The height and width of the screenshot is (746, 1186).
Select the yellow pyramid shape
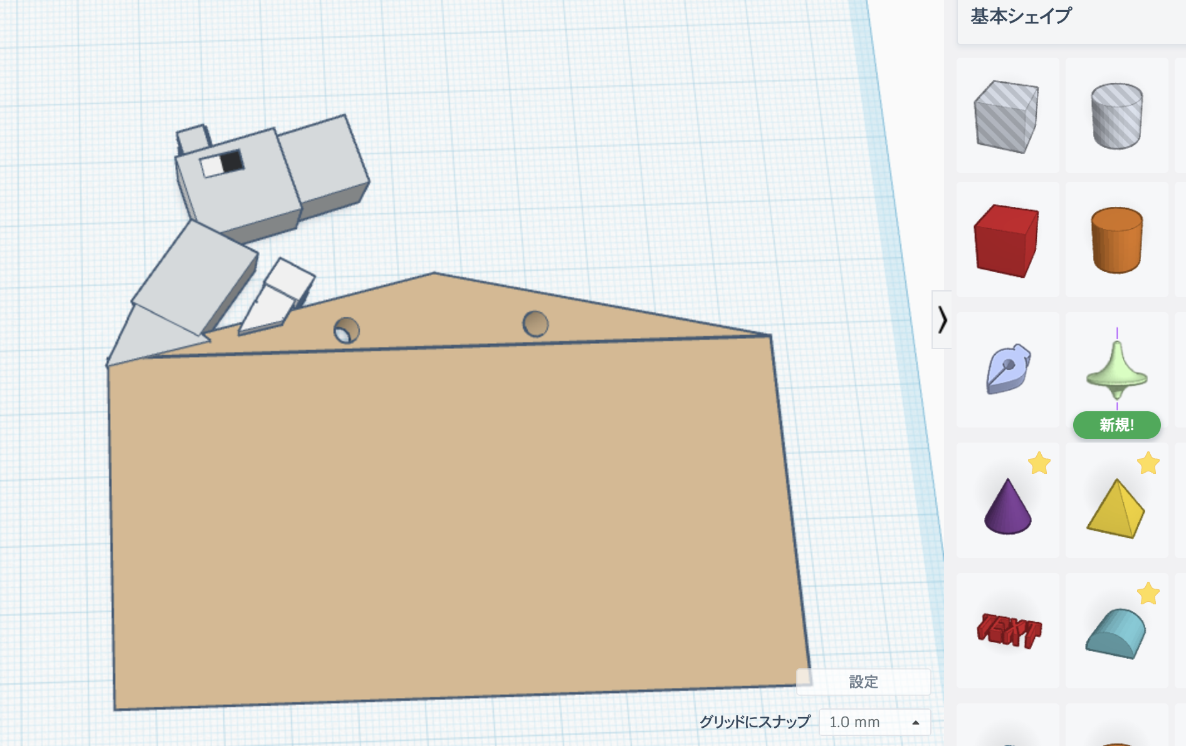1116,508
